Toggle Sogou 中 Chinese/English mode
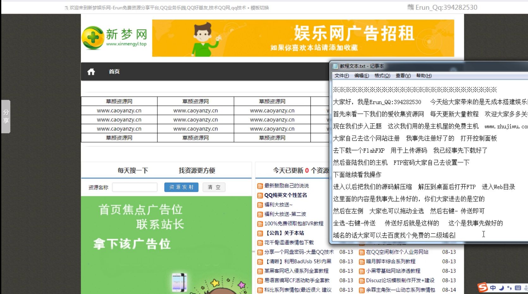This screenshot has width=528, height=294. point(493,288)
